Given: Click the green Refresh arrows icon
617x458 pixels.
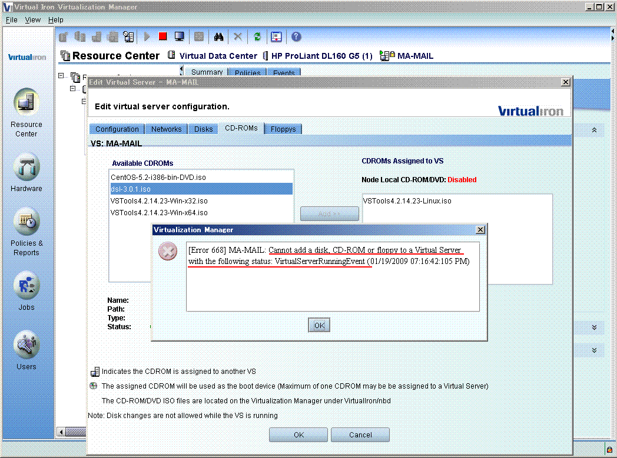Looking at the screenshot, I should tap(257, 36).
